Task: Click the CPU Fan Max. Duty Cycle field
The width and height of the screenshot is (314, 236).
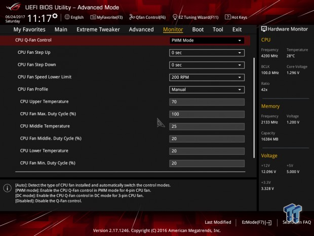Action: [x=207, y=114]
